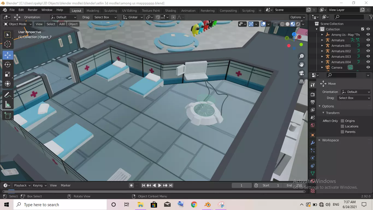Viewport: 373px width, 210px height.
Task: Open the Particles properties tab
Action: (x=313, y=150)
